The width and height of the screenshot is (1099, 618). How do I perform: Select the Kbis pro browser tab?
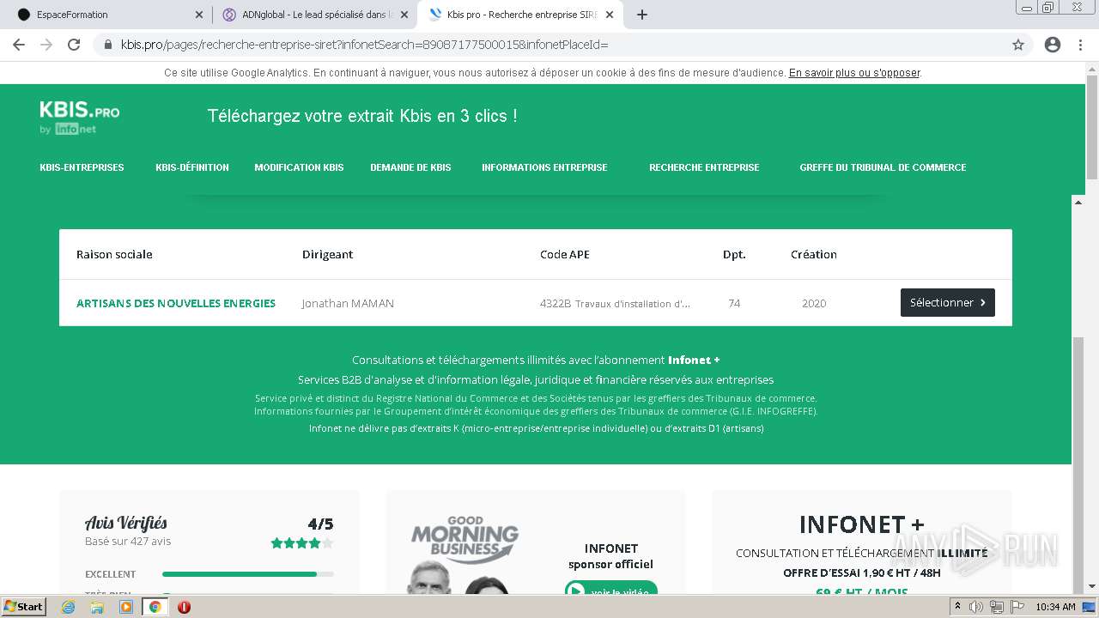tap(520, 15)
